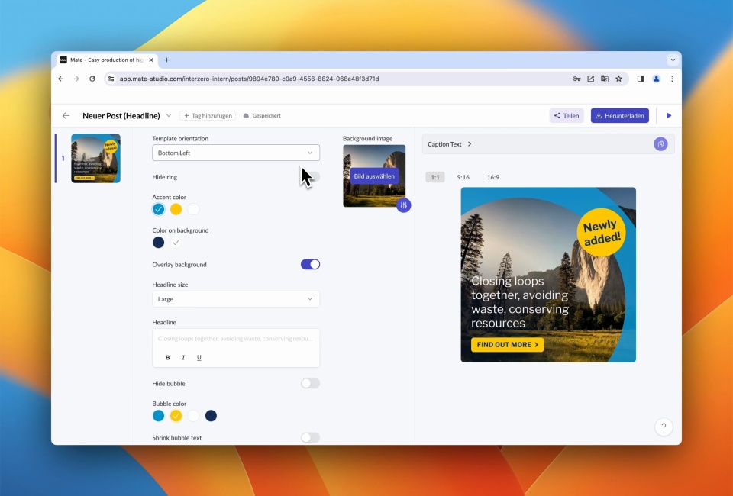
Task: Pick blue bubble color
Action: click(159, 416)
